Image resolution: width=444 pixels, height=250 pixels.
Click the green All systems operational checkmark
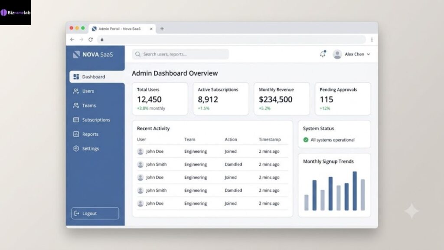coord(306,140)
